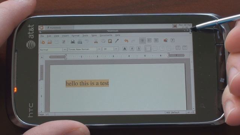Viewport: 240px width, 135px height.
Task: Toggle INS mode in status bar
Action: click(168, 112)
